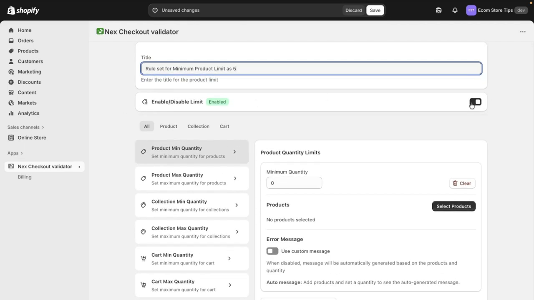Open Billing under Nex Checkout validator
This screenshot has width=534, height=300.
tap(25, 177)
